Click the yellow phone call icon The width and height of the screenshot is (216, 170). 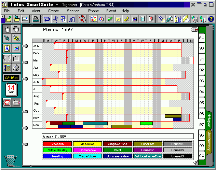(126, 19)
